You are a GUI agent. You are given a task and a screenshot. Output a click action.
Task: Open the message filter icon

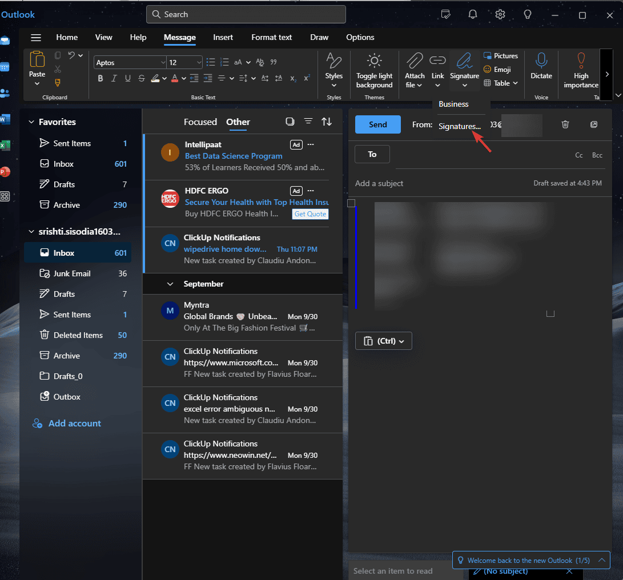pos(308,122)
